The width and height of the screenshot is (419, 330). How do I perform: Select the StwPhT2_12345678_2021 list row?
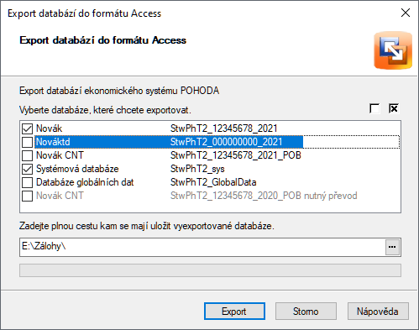[x=210, y=128]
